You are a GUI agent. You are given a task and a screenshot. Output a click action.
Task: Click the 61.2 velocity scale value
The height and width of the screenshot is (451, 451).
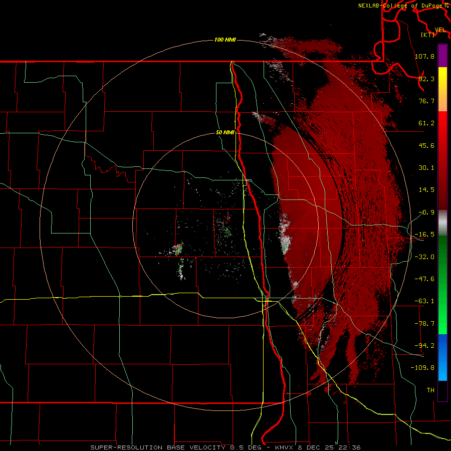coord(426,123)
